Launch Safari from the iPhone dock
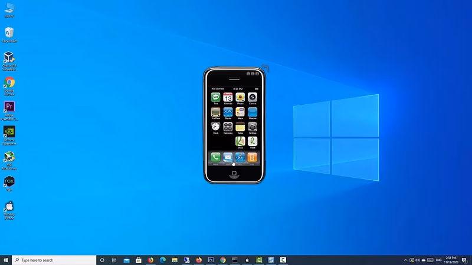 tap(240, 157)
